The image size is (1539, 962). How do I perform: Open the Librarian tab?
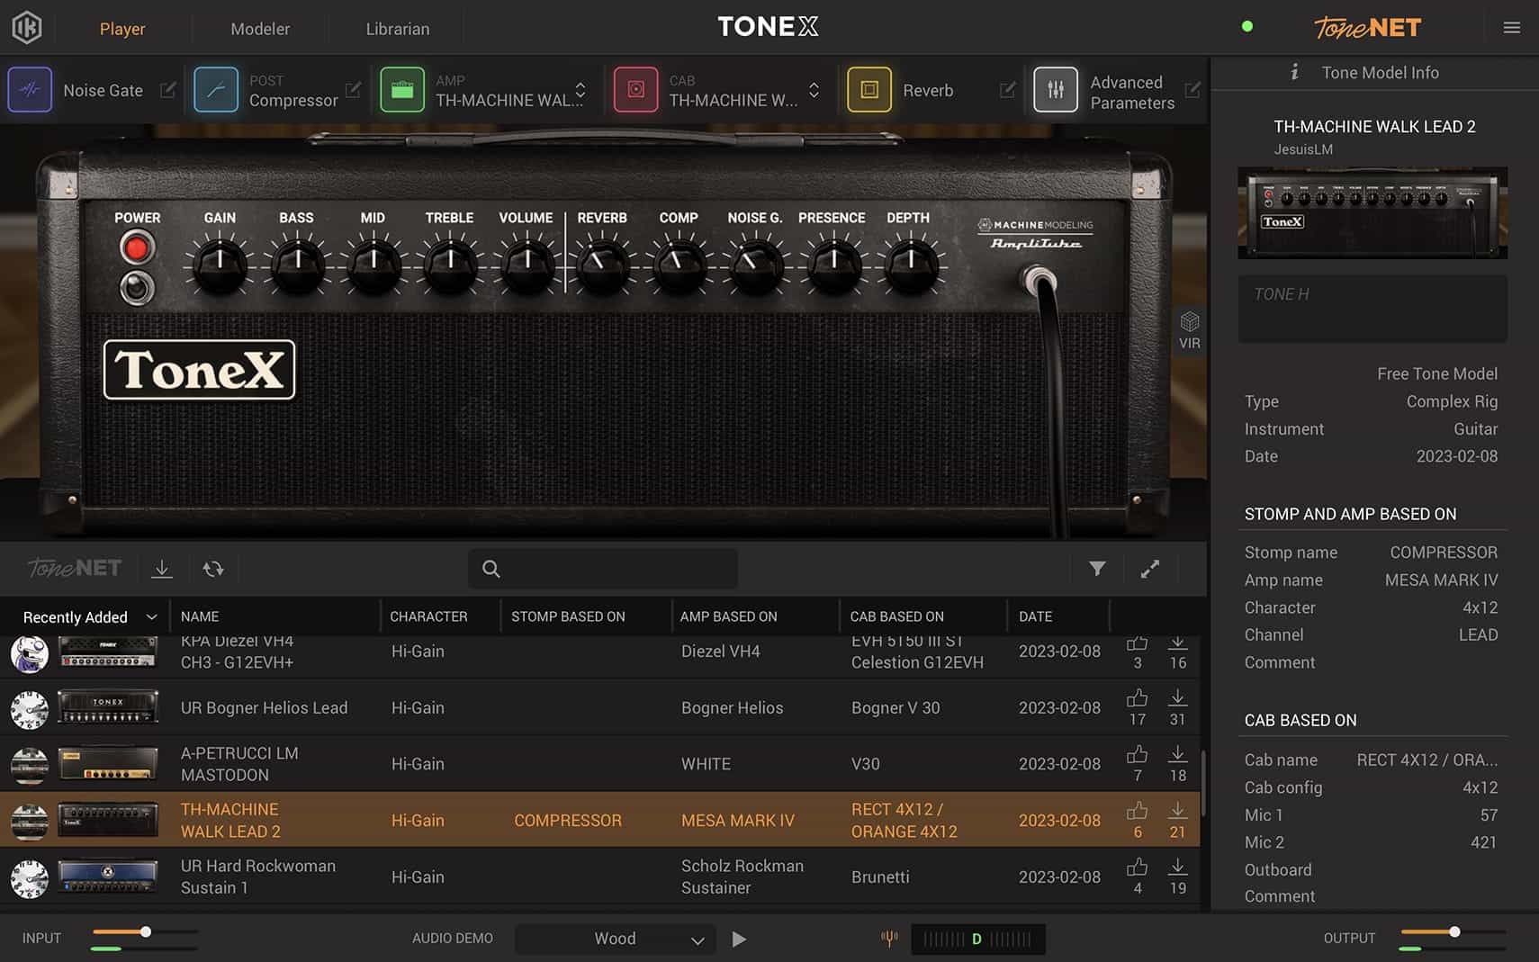[x=398, y=29]
